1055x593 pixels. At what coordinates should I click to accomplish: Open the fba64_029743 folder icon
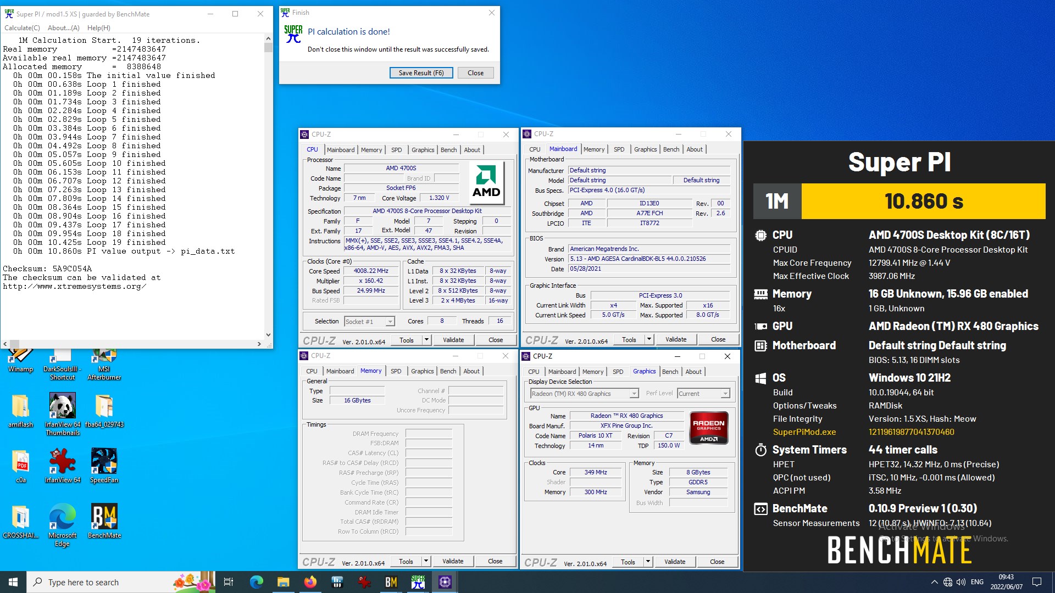(x=104, y=411)
